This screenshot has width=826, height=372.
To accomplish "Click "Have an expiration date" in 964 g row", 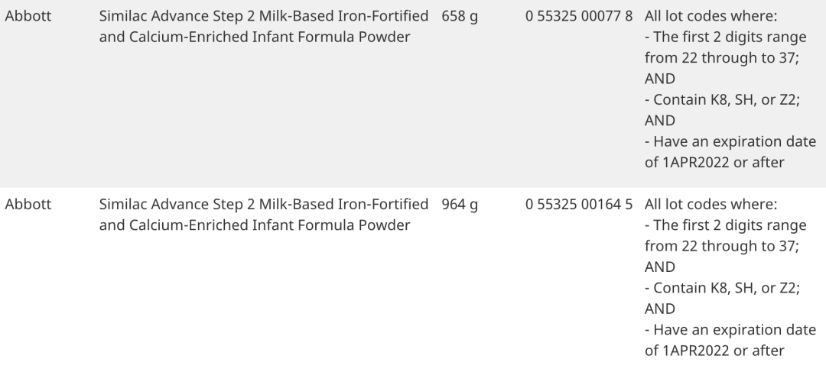I will 730,330.
